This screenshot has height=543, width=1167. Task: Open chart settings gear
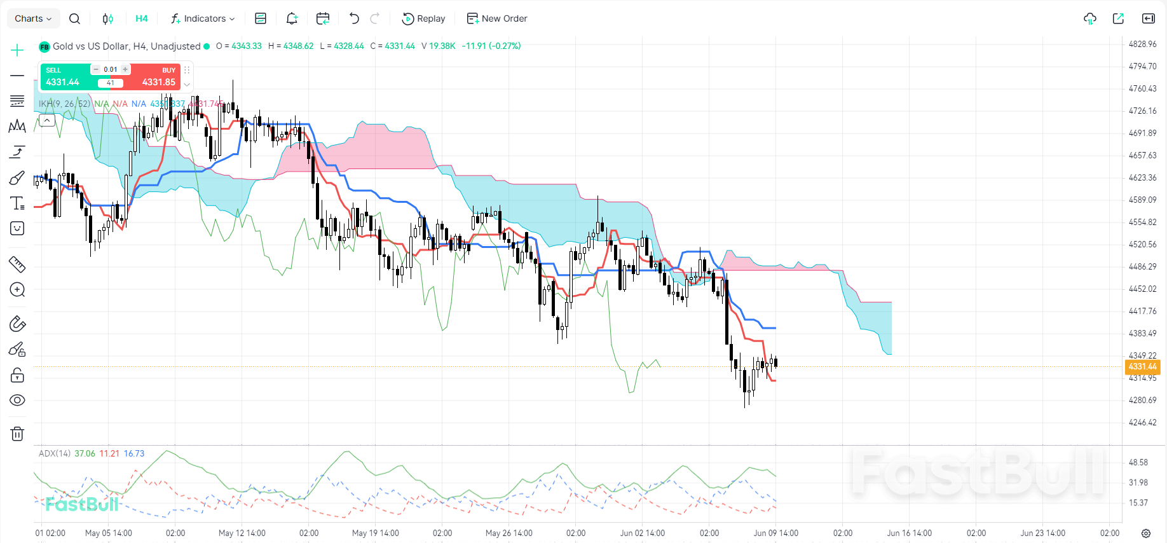[1146, 533]
